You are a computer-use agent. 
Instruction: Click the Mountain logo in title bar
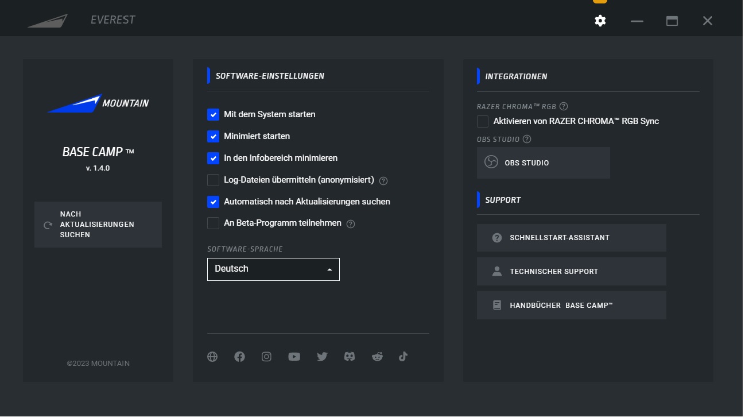click(48, 21)
